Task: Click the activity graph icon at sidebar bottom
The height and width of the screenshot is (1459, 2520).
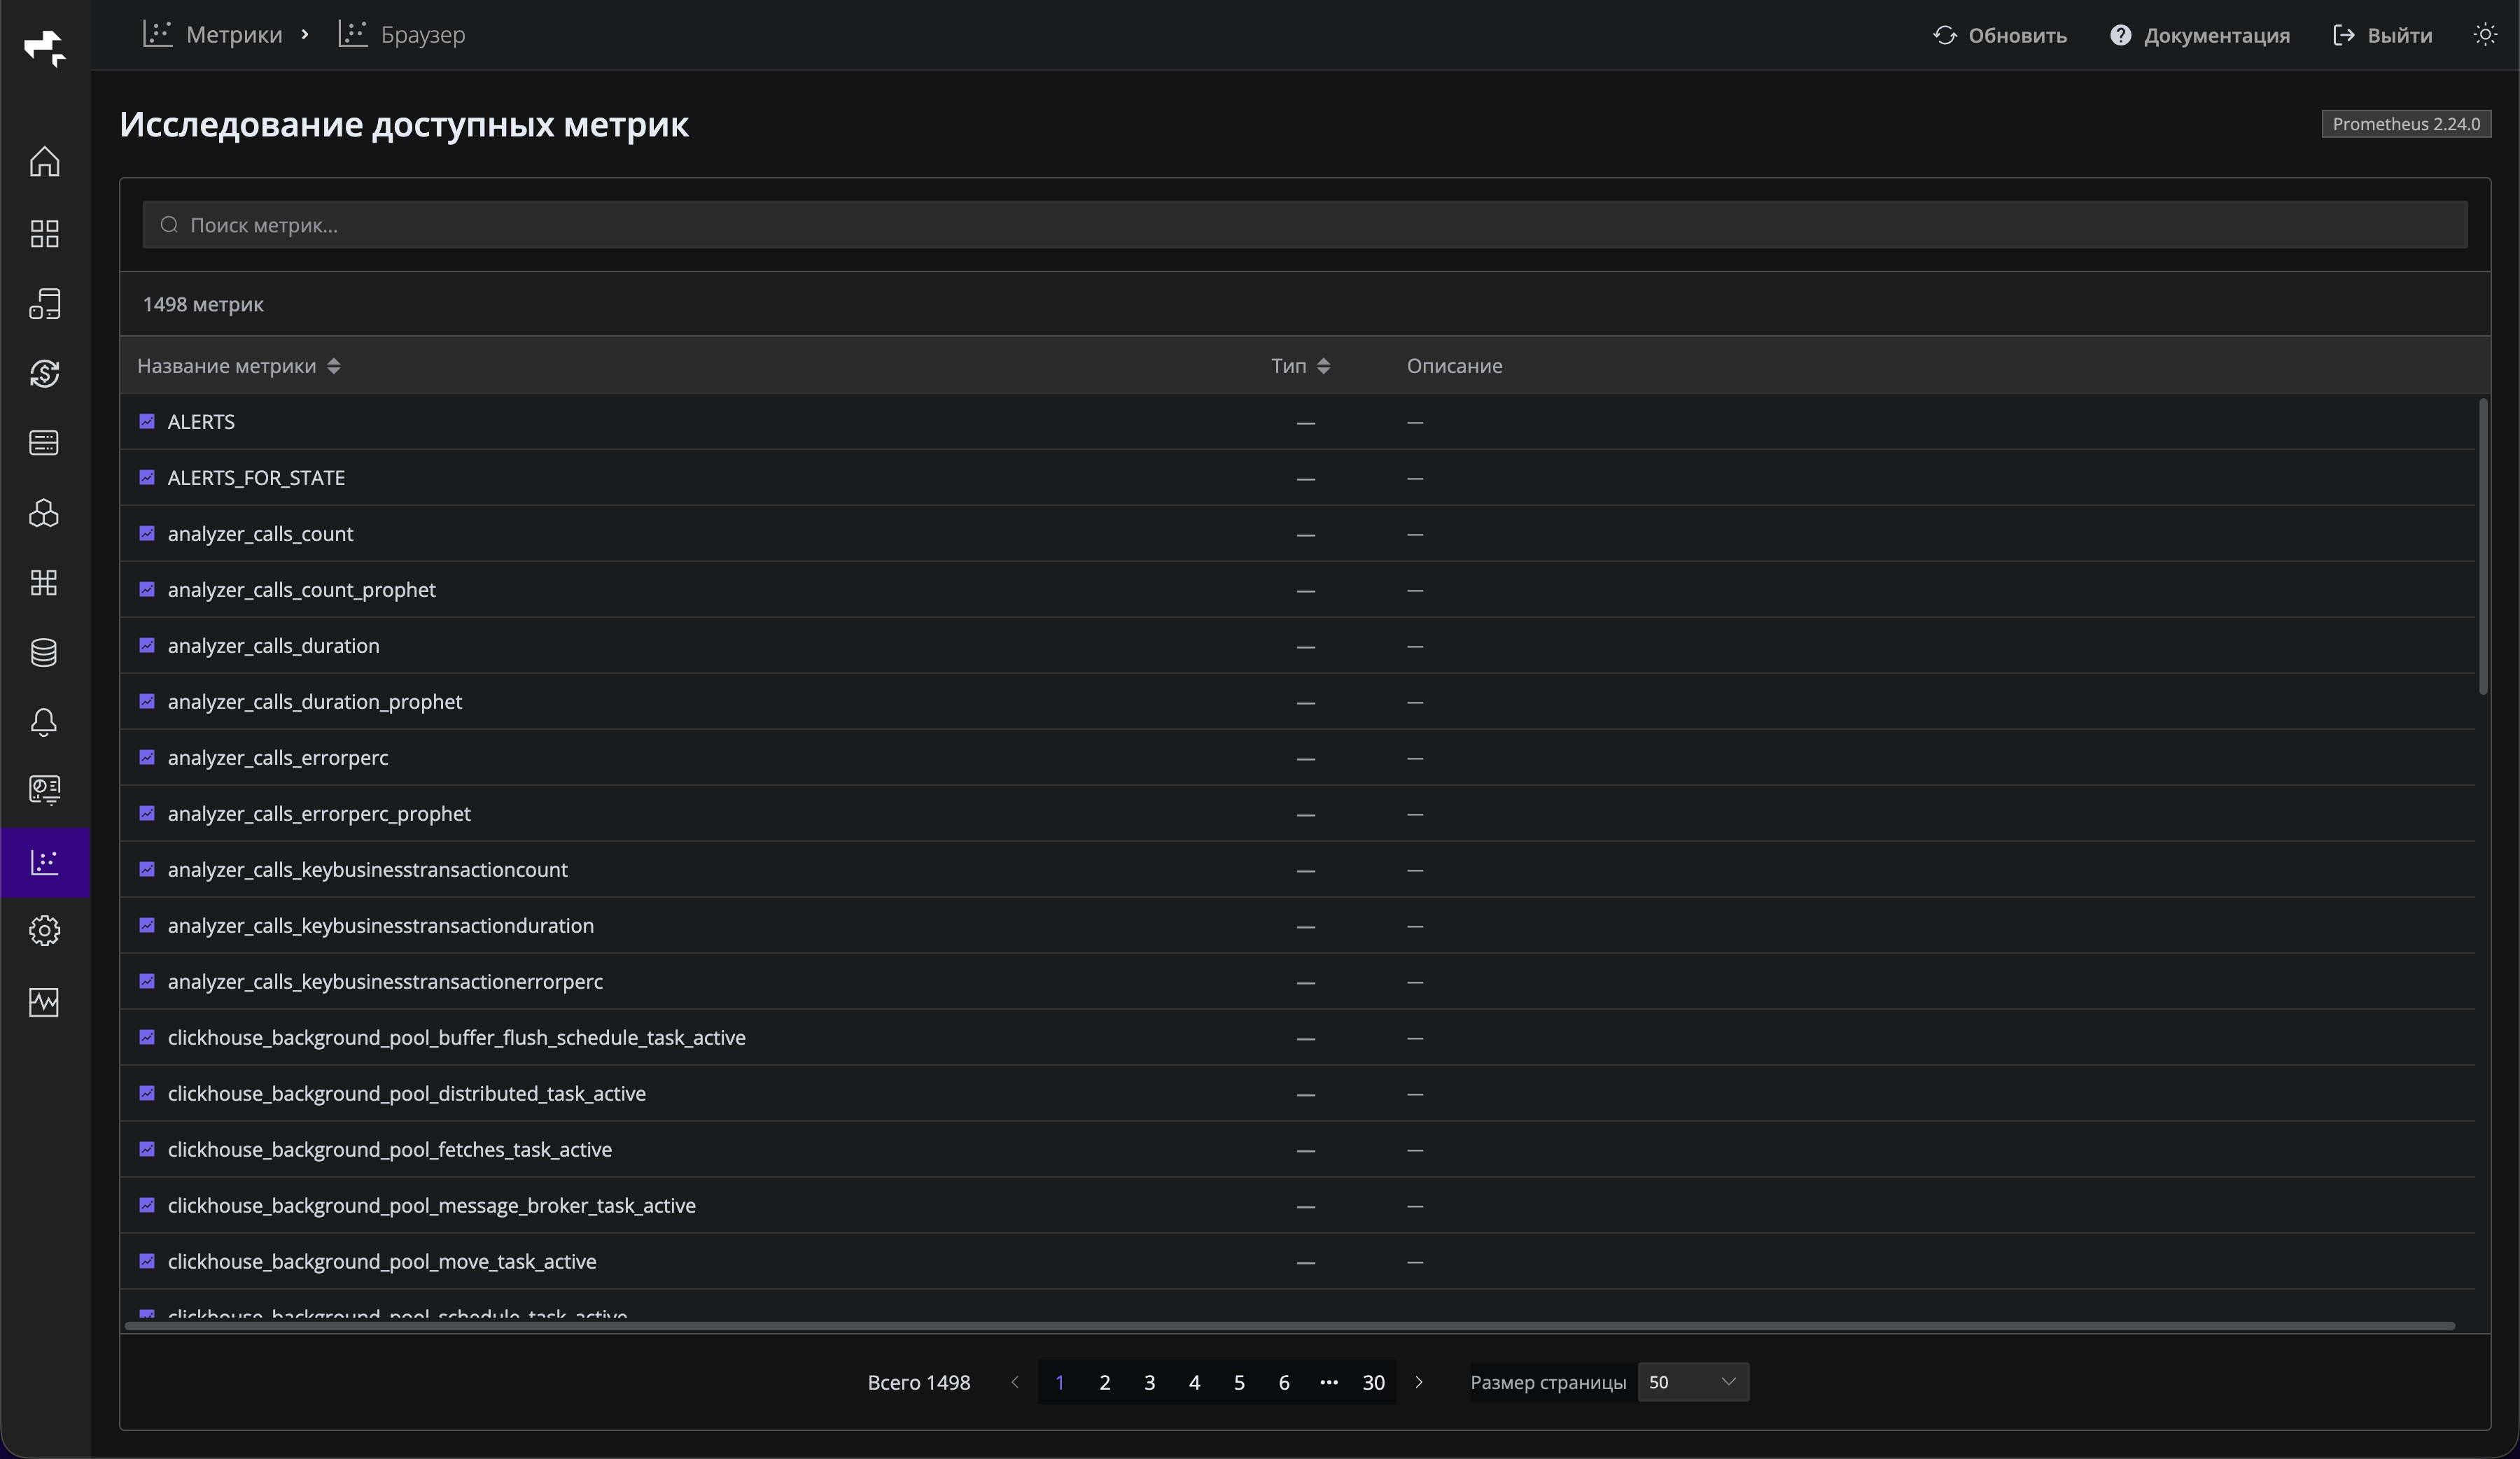Action: pos(44,1002)
